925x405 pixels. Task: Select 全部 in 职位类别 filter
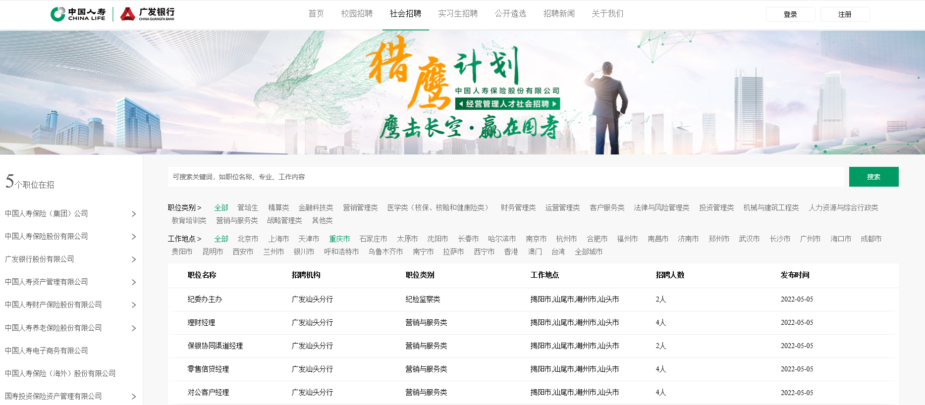pos(221,207)
